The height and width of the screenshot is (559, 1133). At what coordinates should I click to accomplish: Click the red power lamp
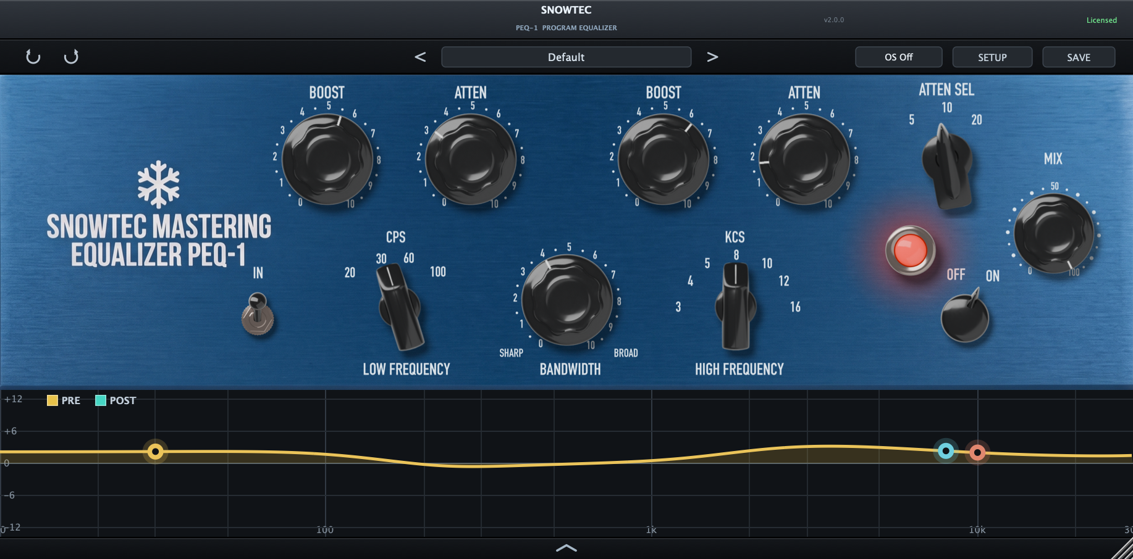point(910,251)
